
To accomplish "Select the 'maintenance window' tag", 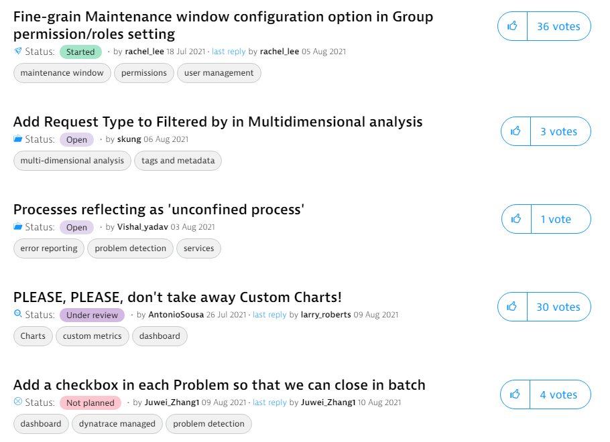I will (x=62, y=73).
